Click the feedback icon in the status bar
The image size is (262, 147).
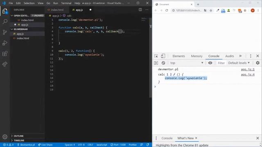point(142,145)
